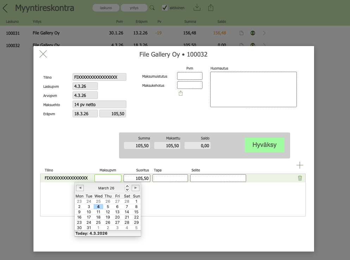Click the download icon in header
The image size is (350, 260).
pos(197,7)
